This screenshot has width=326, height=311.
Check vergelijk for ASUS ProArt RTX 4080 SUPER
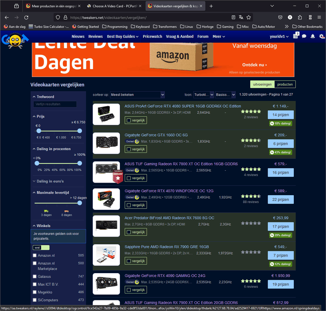pos(136,120)
